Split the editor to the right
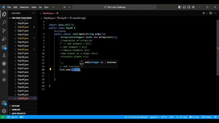Screen dimensions: 219x123 tap(211, 13)
